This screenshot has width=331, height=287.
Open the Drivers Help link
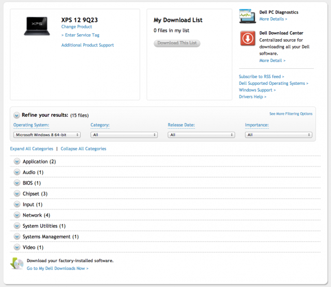(253, 97)
